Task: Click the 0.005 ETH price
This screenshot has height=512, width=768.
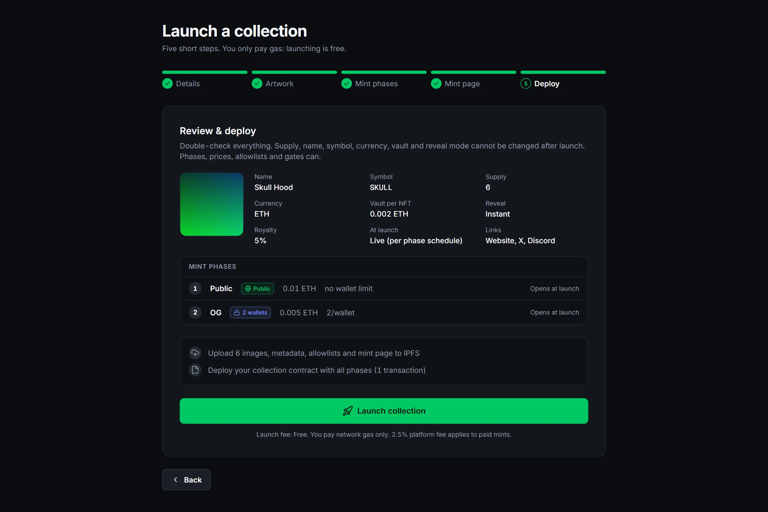Action: click(x=299, y=312)
